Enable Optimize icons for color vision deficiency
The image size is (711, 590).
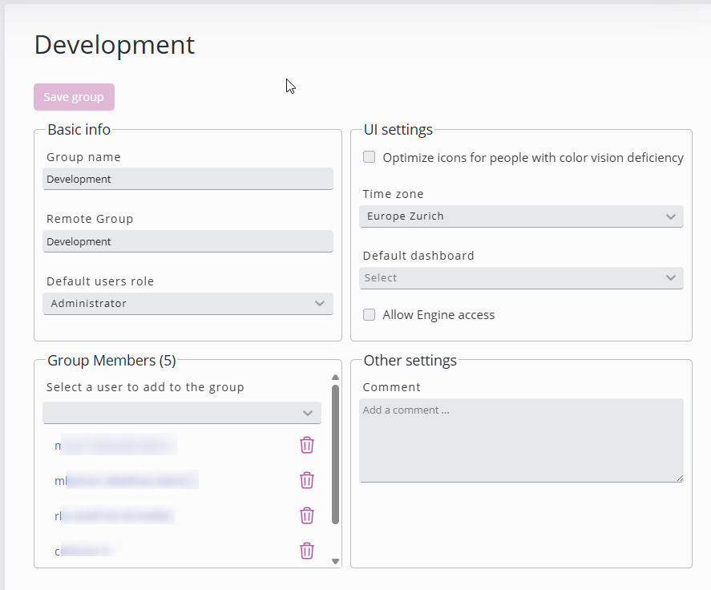coord(370,157)
